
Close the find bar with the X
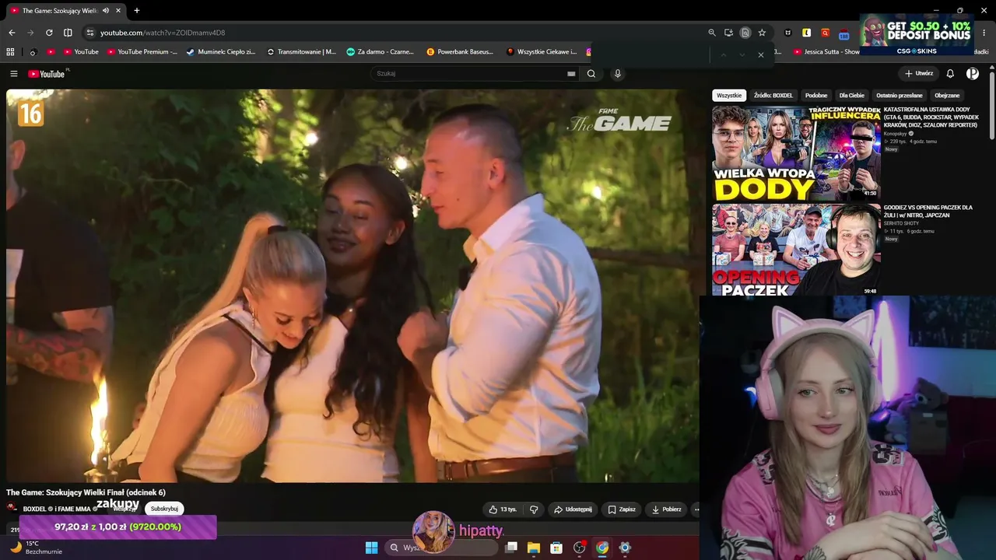click(x=760, y=54)
